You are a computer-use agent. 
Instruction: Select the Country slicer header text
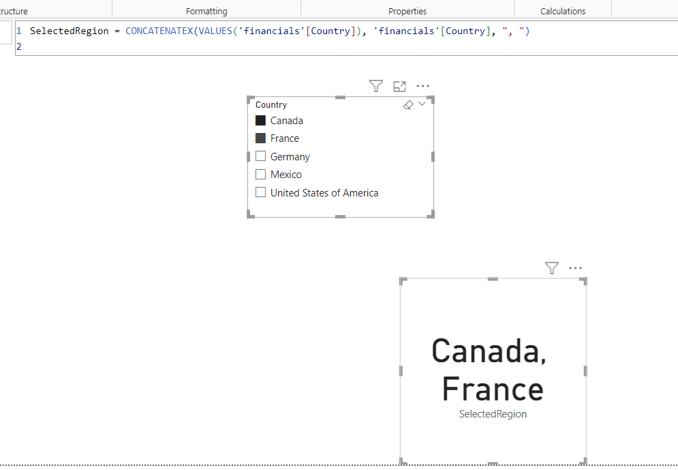(x=271, y=105)
